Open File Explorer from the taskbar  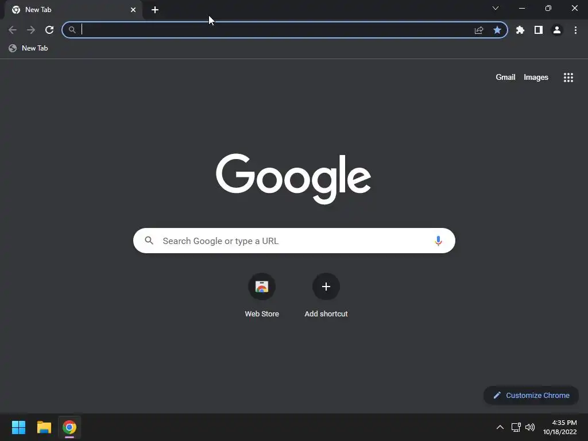tap(44, 427)
